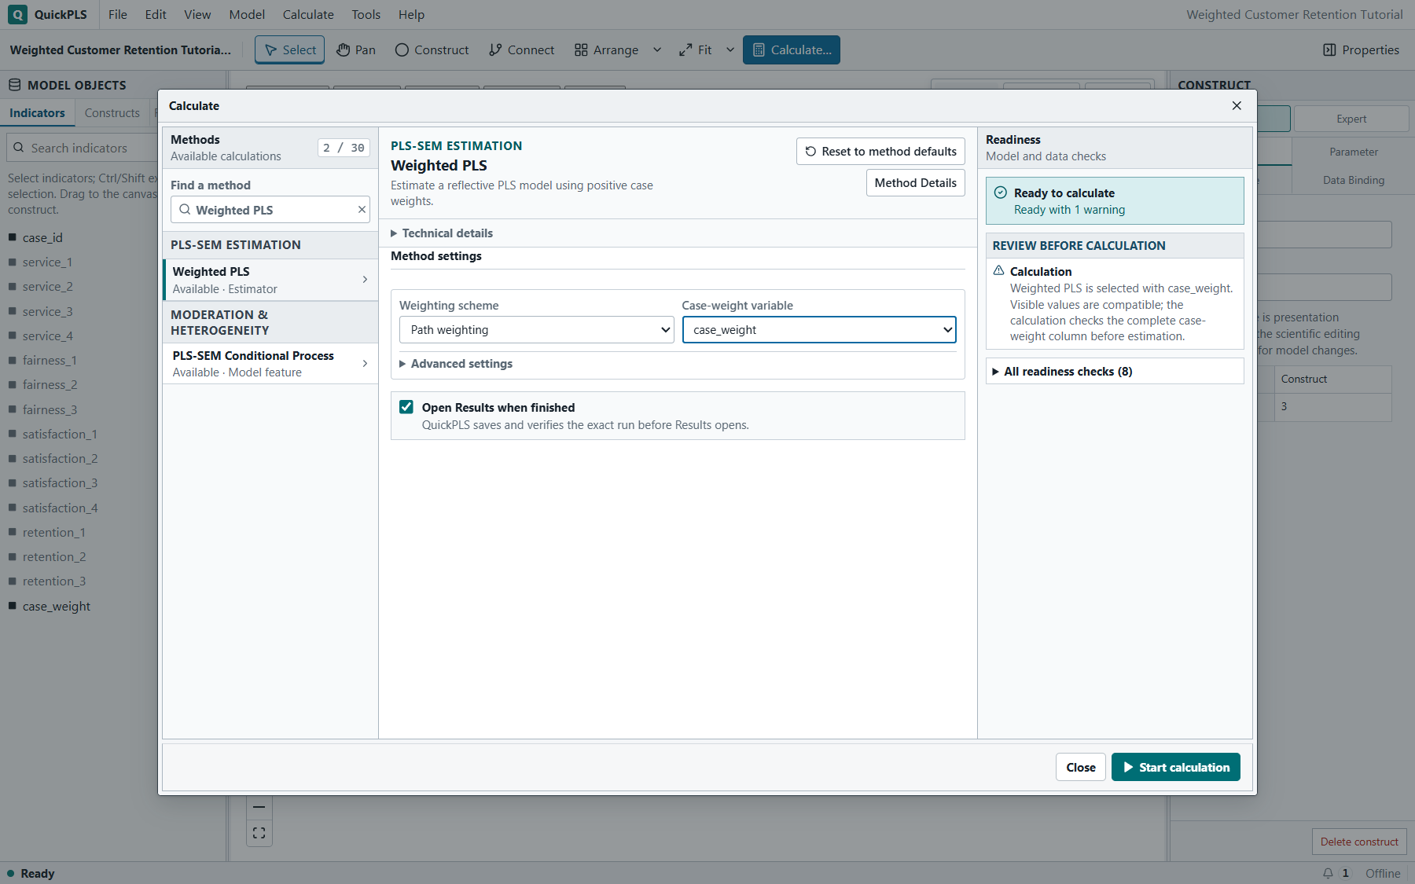The height and width of the screenshot is (884, 1415).
Task: Click the Search indicators field
Action: point(83,148)
